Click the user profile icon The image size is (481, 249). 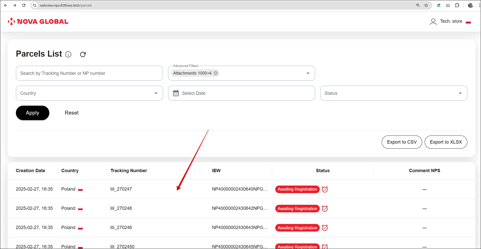[433, 22]
